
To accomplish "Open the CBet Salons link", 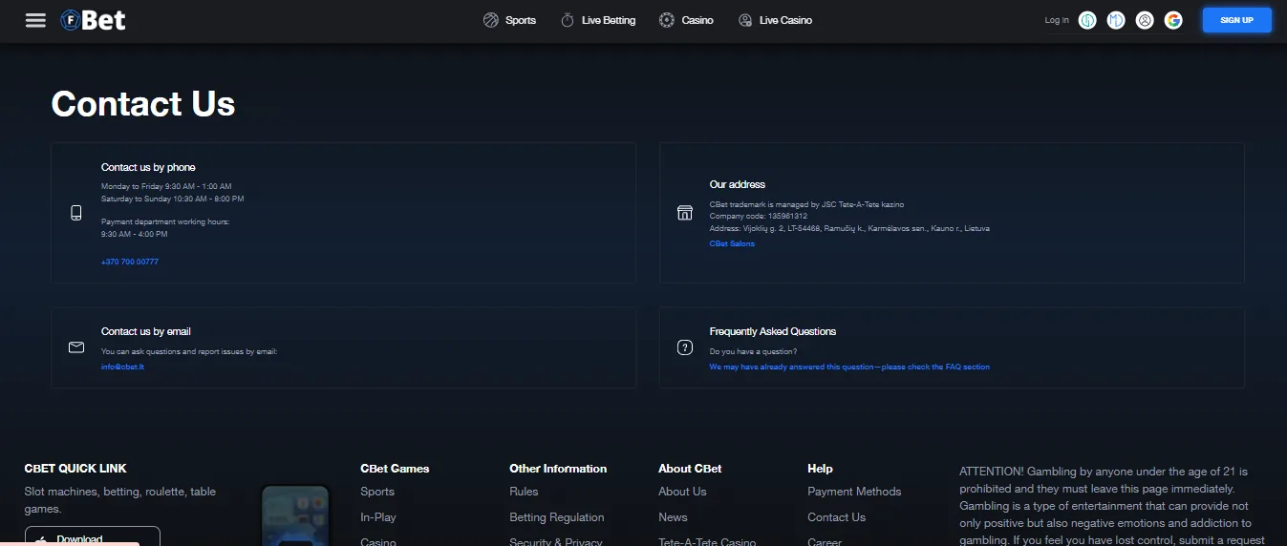I will (x=732, y=243).
